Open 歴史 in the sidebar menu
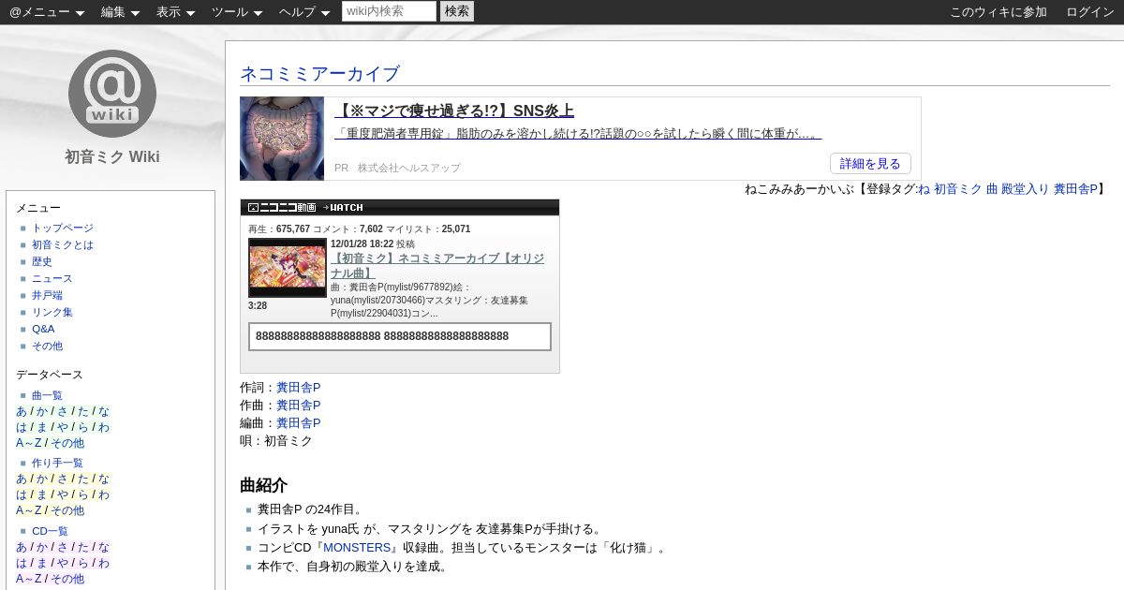The image size is (1124, 590). point(42,262)
